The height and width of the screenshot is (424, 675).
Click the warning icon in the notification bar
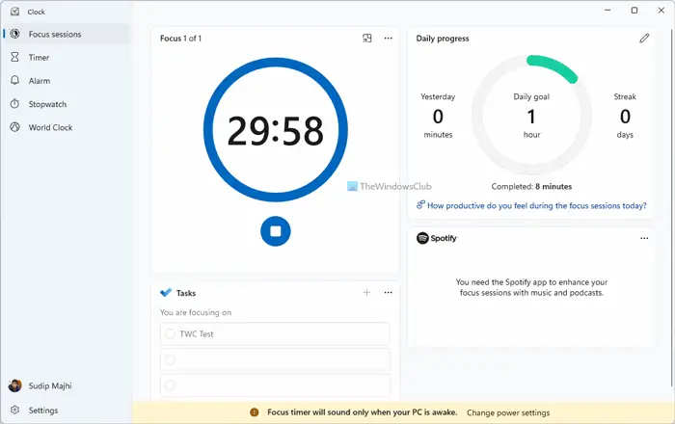point(255,412)
